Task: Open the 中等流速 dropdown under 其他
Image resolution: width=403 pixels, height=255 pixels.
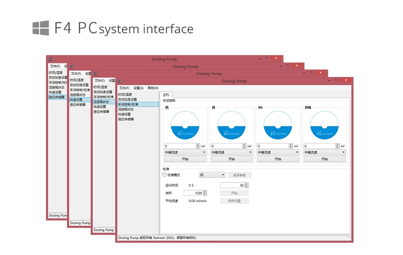Action: [325, 152]
